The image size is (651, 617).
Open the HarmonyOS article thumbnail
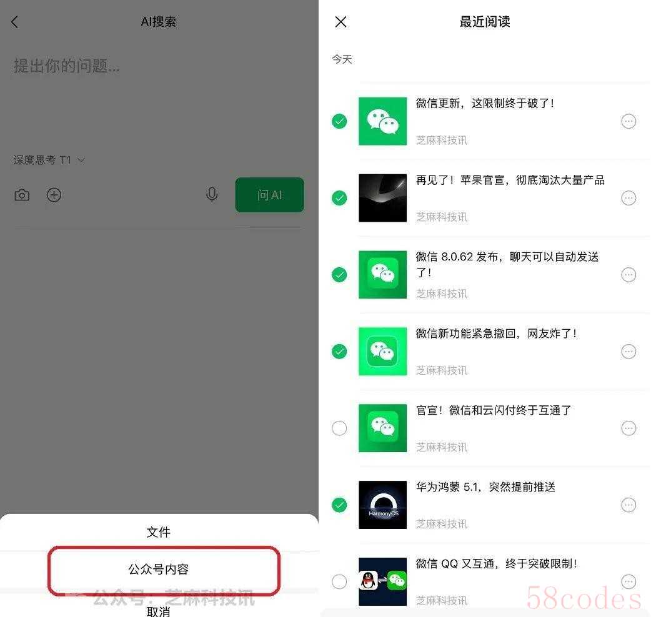383,505
